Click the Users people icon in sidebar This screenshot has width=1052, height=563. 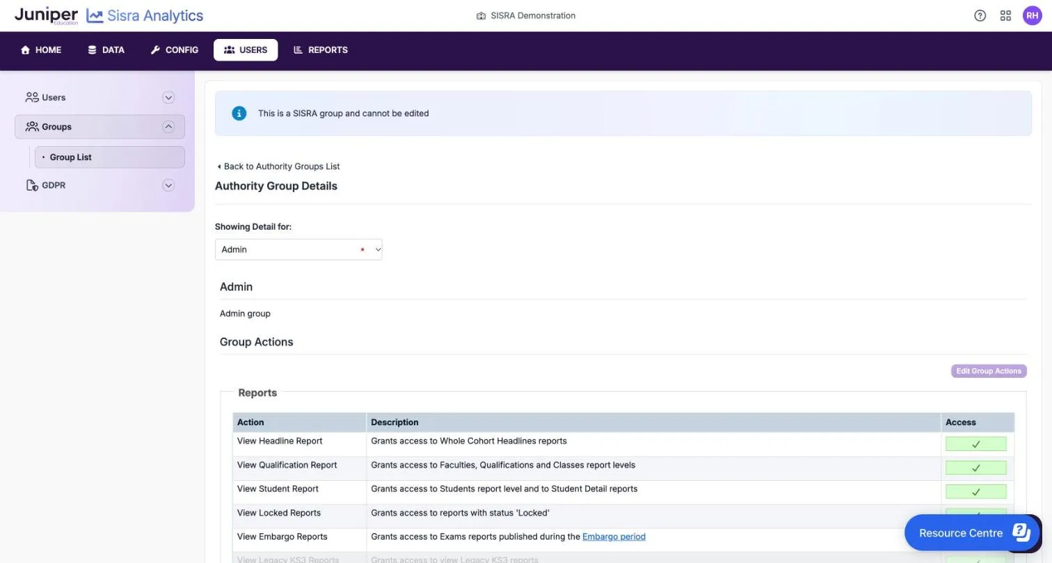32,97
